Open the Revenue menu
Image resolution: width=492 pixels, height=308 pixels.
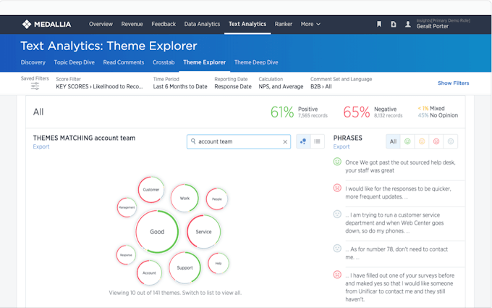pyautogui.click(x=132, y=24)
